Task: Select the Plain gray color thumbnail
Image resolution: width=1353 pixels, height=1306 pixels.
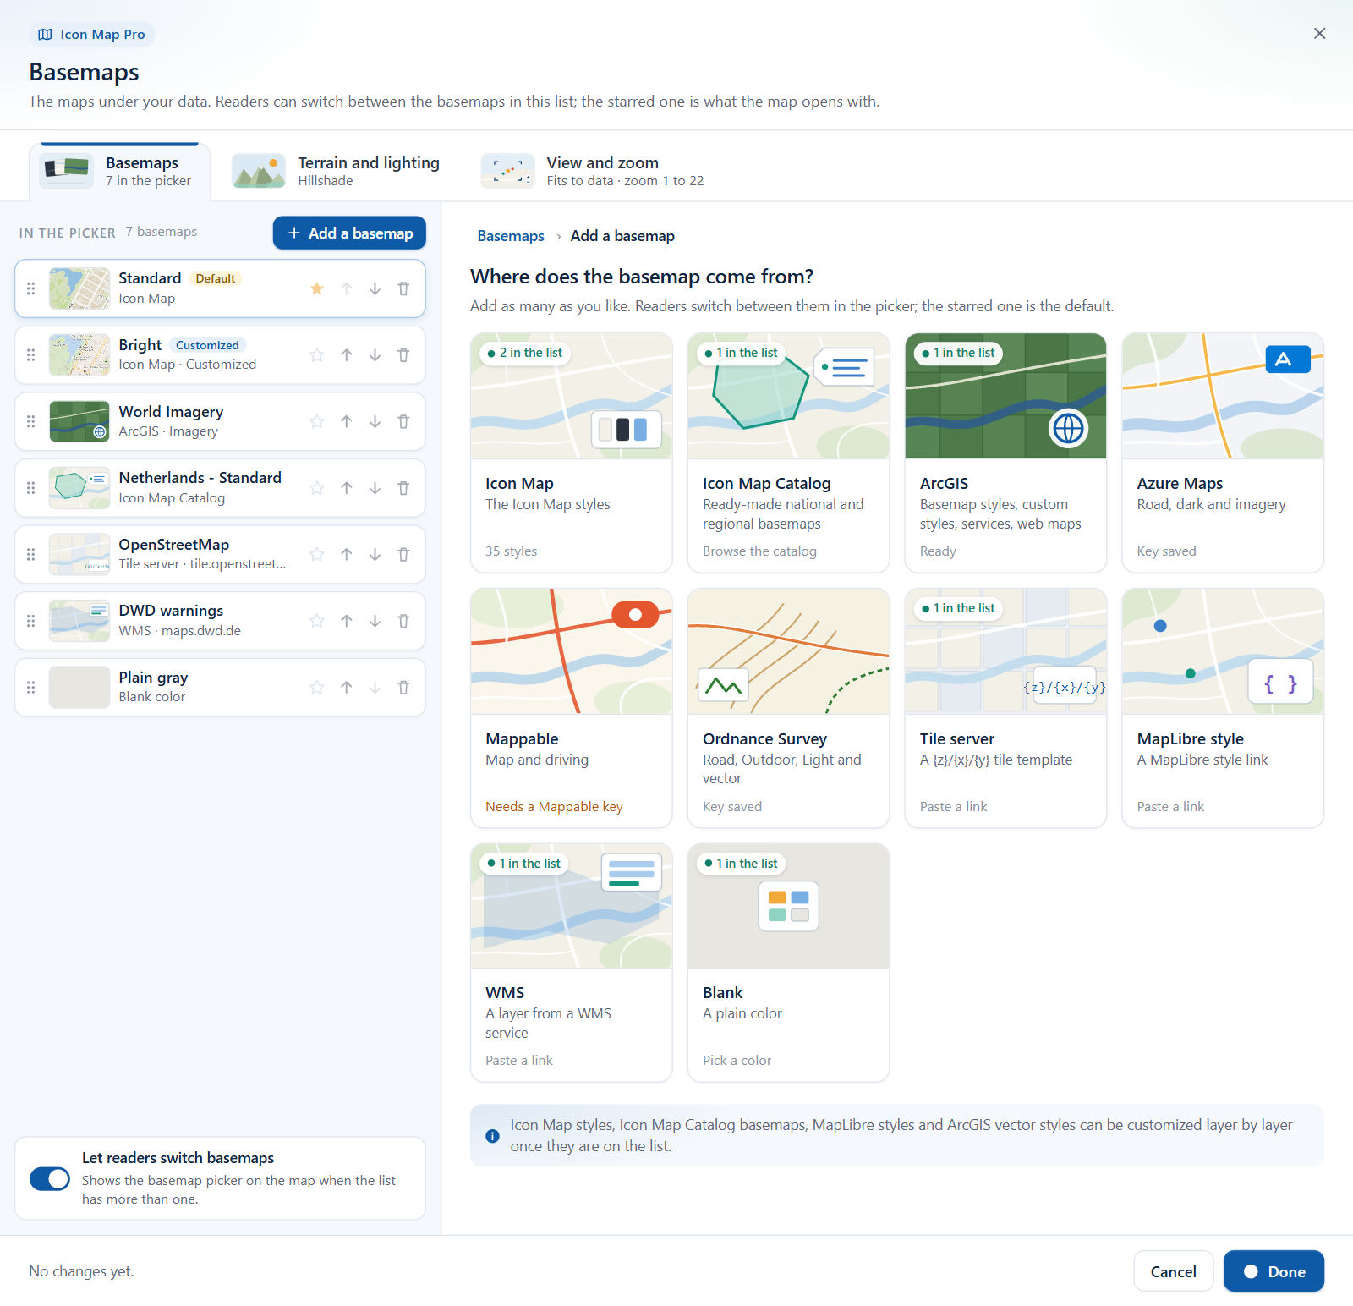Action: tap(79, 688)
